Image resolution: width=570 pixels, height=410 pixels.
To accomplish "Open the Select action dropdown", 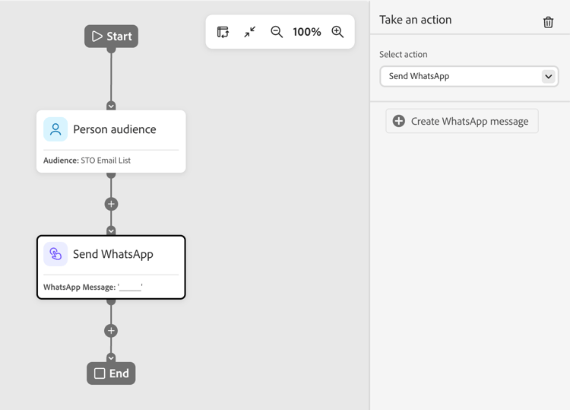I will click(469, 76).
